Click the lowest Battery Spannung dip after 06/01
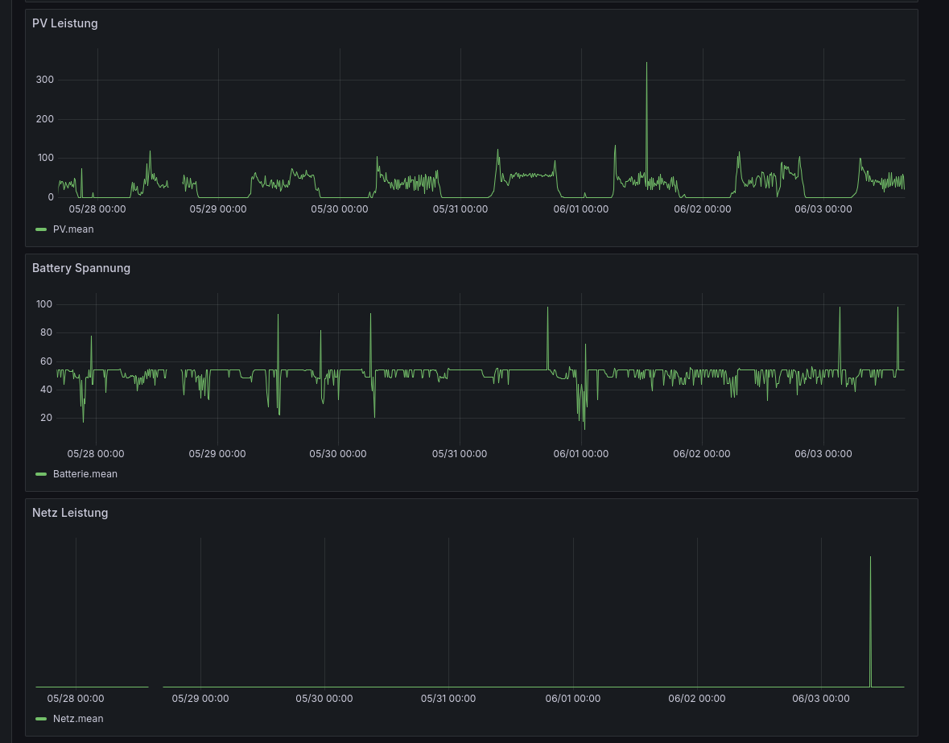 [584, 427]
